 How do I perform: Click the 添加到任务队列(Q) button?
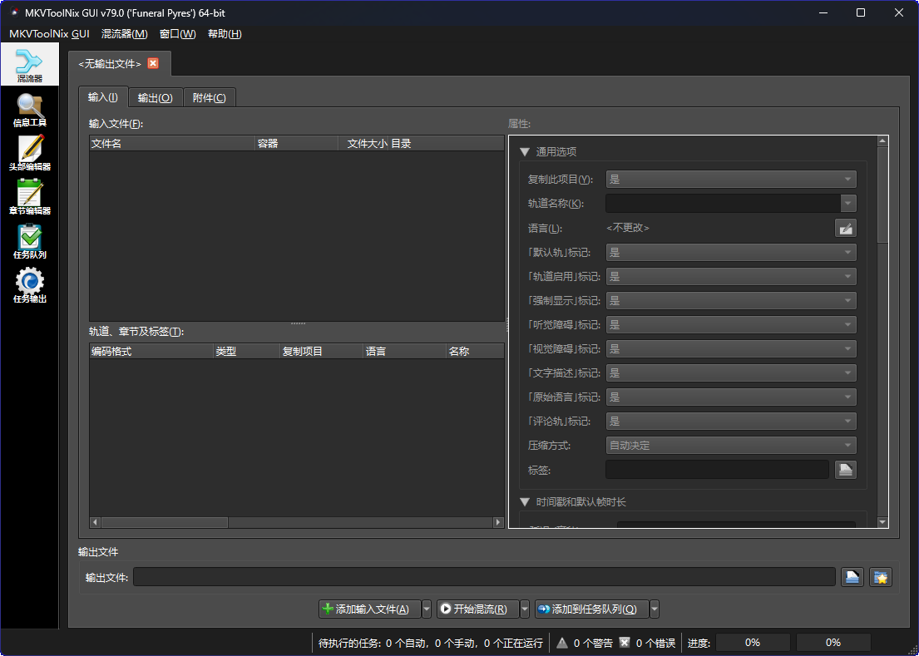(592, 609)
